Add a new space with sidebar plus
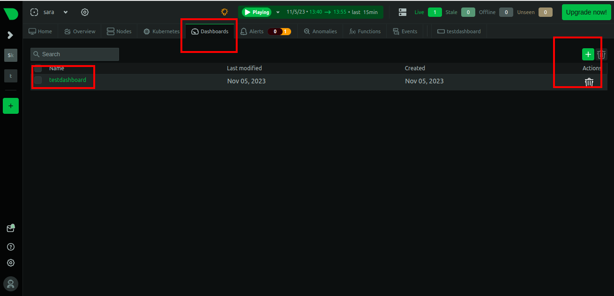 (x=11, y=106)
